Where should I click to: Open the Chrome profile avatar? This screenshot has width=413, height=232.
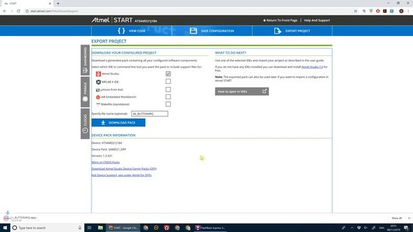click(401, 11)
